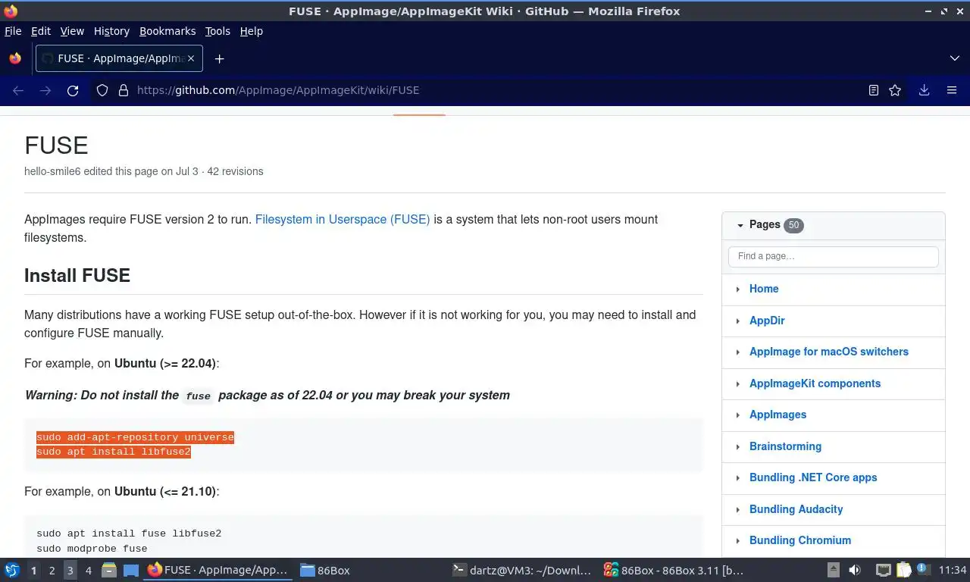Switch to workspace 1
Image resolution: width=970 pixels, height=582 pixels.
tap(33, 570)
